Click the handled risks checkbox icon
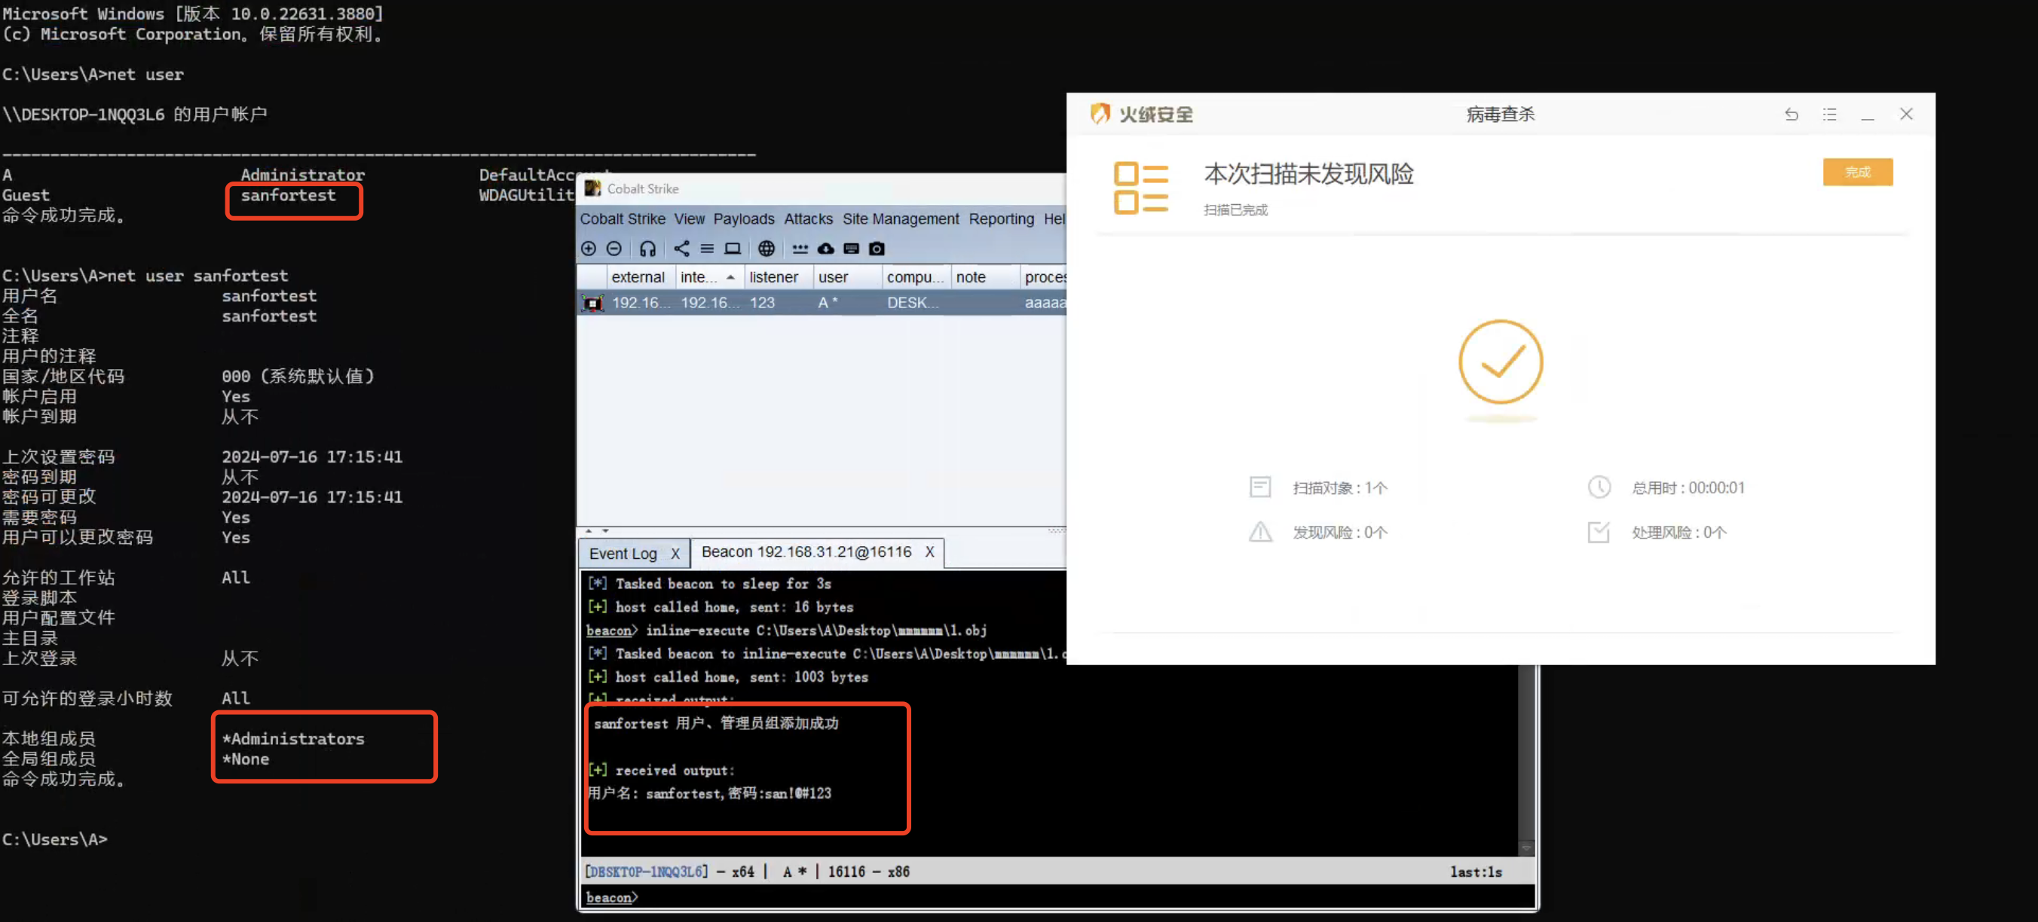2038x922 pixels. point(1598,532)
